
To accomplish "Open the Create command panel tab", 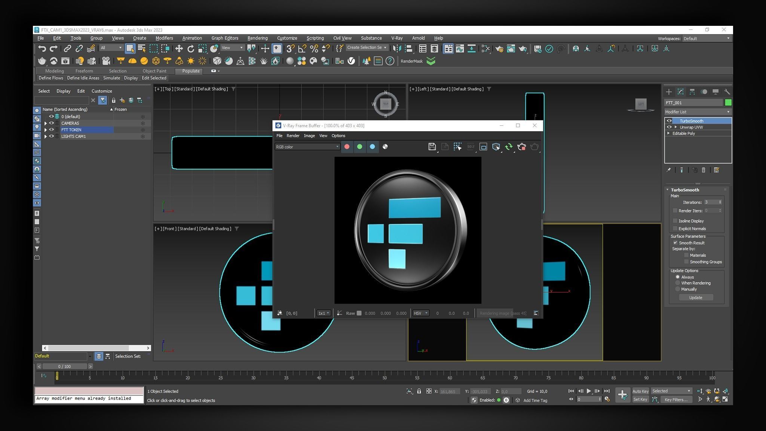I will (669, 92).
